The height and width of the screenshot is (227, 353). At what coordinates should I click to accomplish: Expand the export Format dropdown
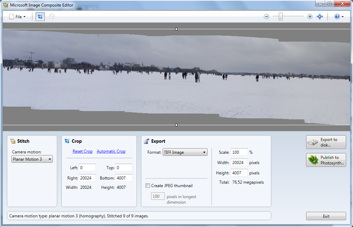point(185,152)
